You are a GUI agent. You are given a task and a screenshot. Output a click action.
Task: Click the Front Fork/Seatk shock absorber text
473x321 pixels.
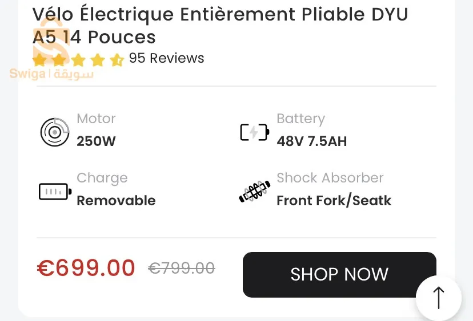tap(334, 201)
